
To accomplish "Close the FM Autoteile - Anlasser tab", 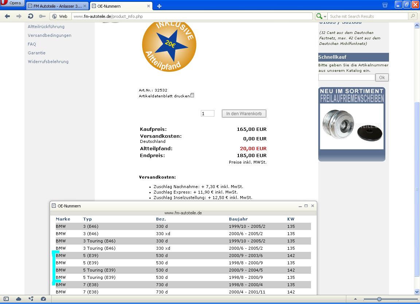I will click(x=85, y=6).
